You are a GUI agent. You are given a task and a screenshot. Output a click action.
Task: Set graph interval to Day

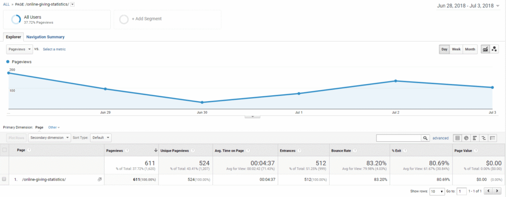click(x=444, y=49)
